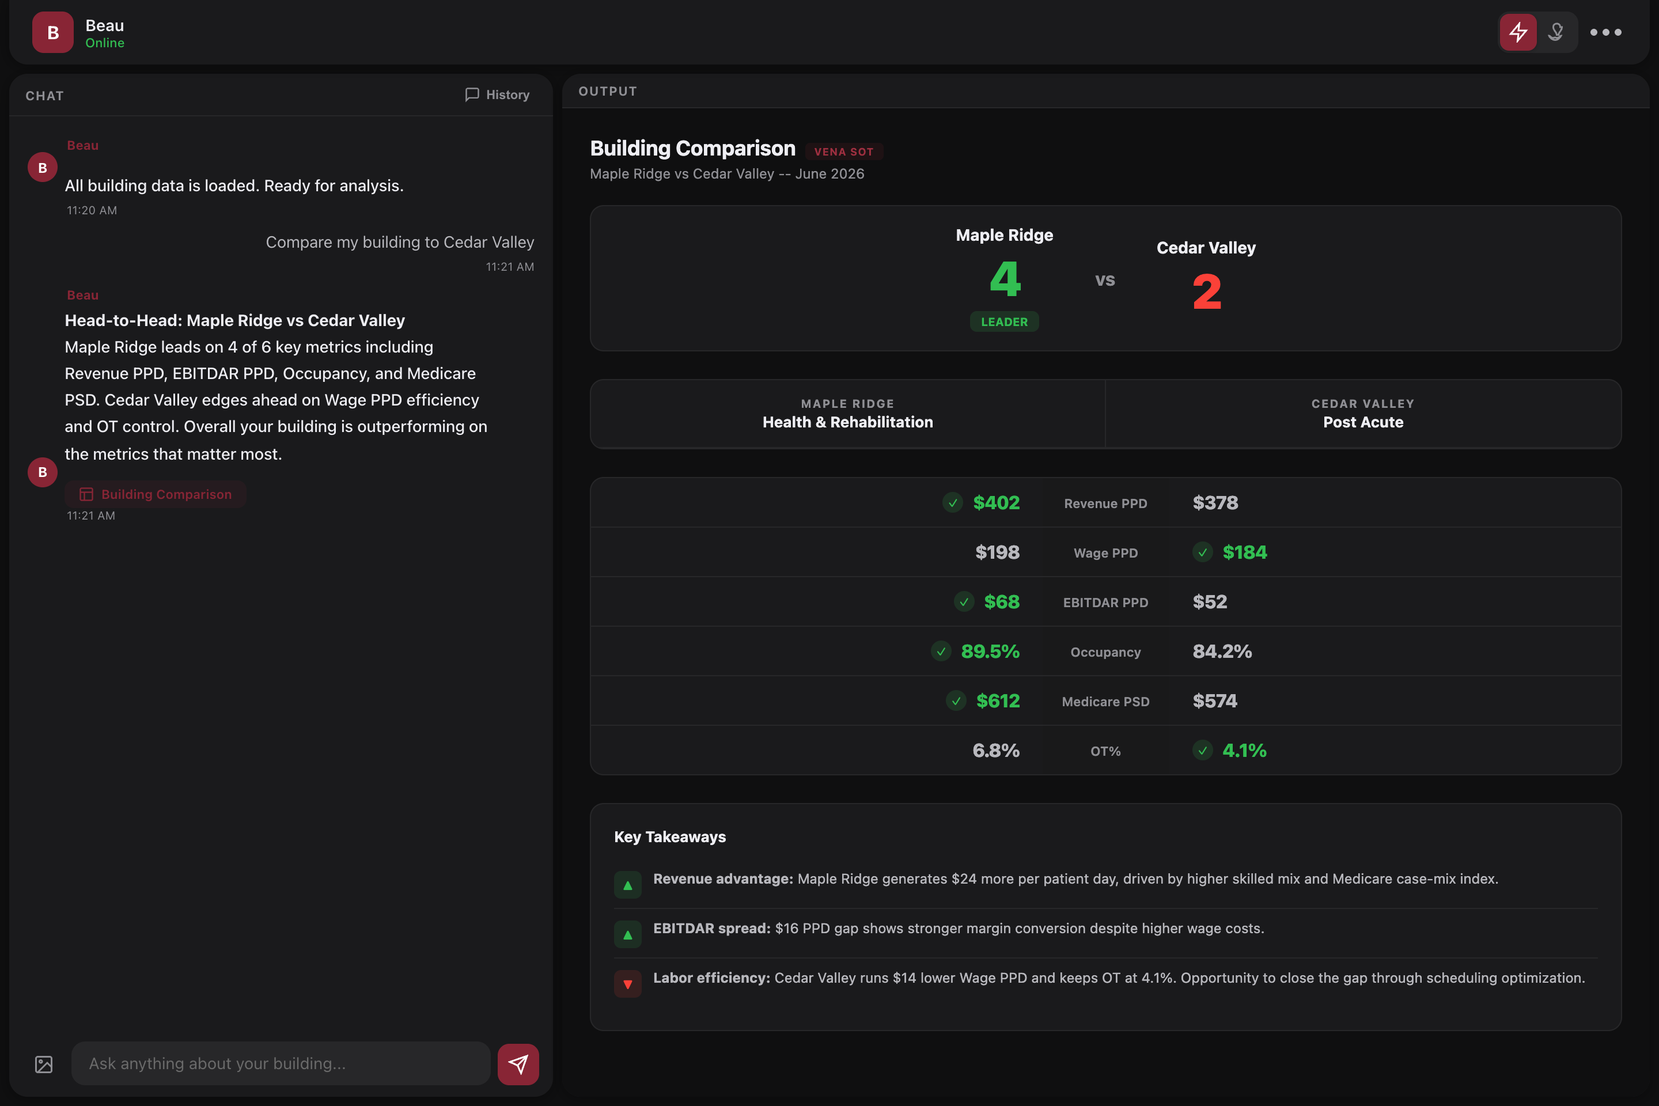
Task: Click the Beau avatar in the header
Action: pyautogui.click(x=53, y=32)
